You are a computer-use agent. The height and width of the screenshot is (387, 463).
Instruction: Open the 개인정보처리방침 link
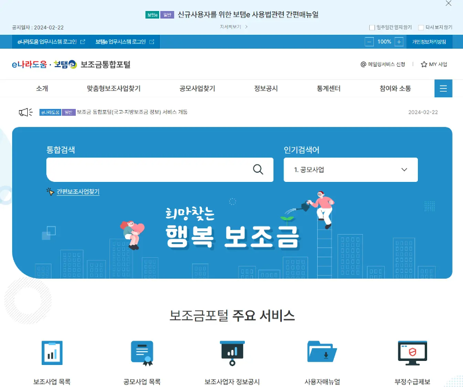(x=431, y=41)
